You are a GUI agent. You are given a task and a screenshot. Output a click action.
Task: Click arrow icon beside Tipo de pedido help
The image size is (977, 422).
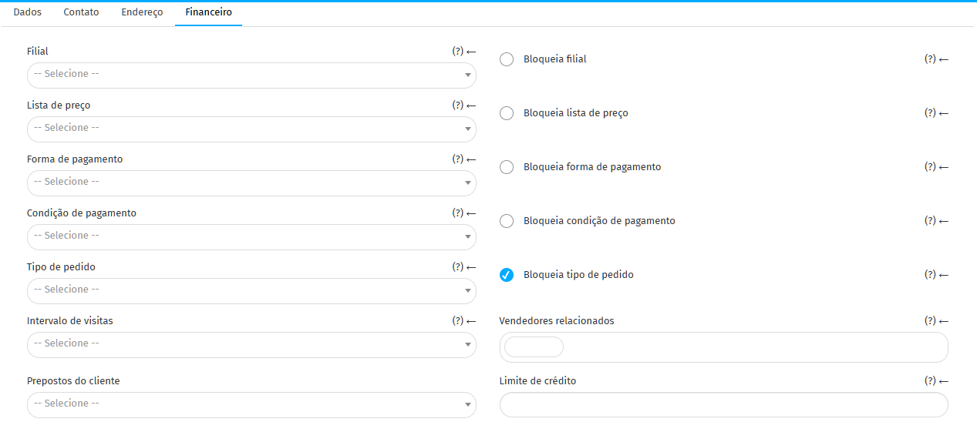pyautogui.click(x=471, y=267)
